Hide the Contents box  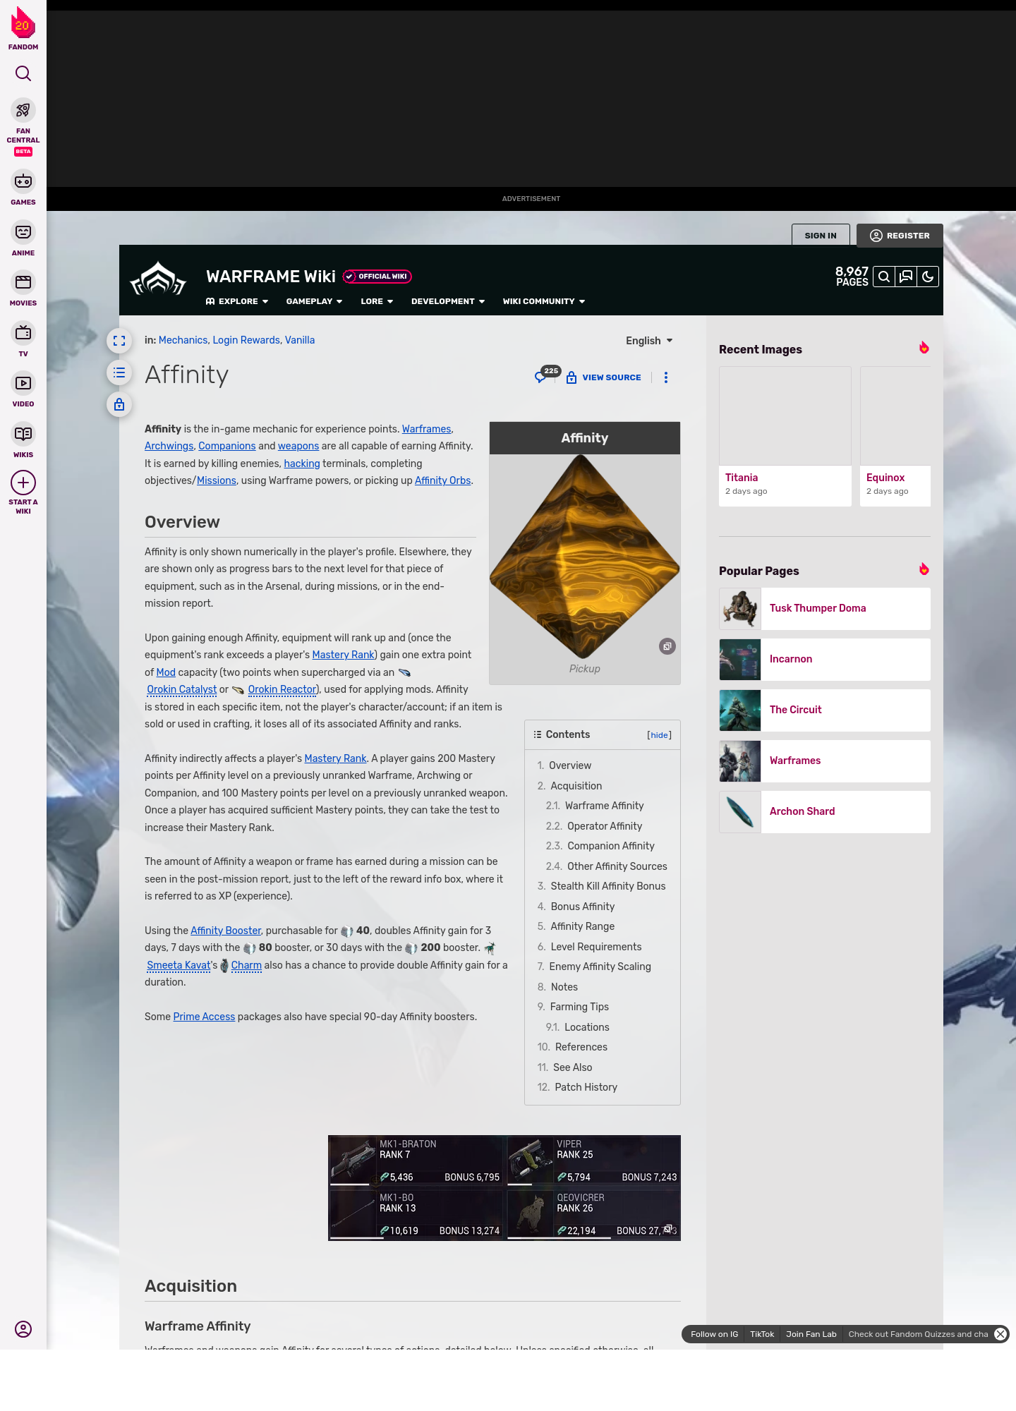[659, 735]
